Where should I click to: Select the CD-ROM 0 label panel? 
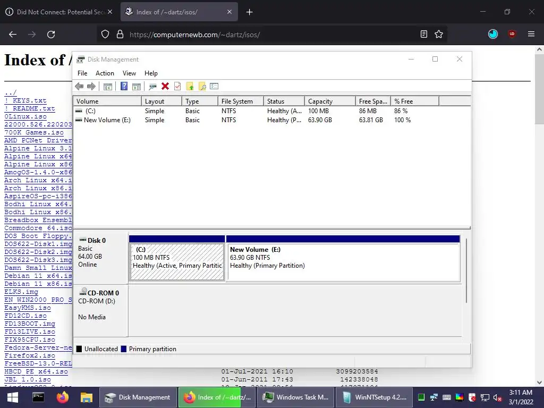(x=100, y=310)
